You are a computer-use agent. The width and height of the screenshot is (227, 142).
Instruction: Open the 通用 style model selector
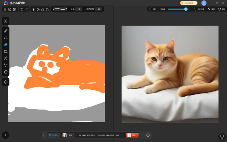68,135
